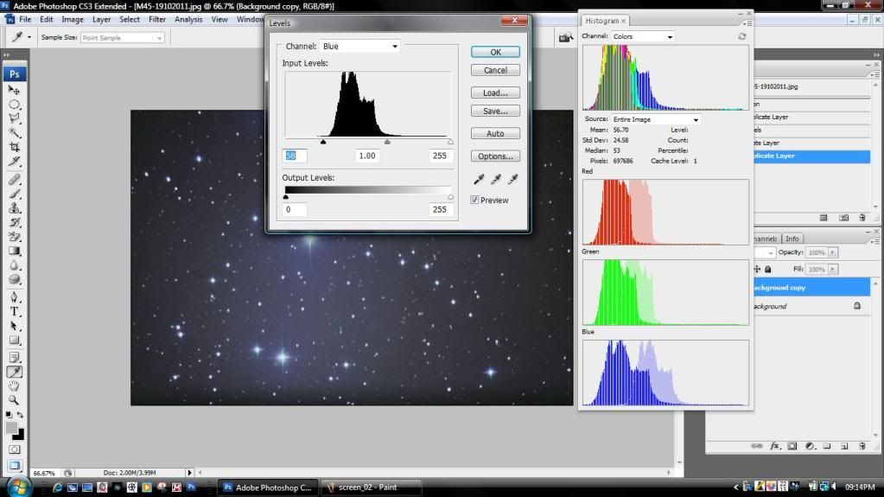Pick the white point eyedropper in Levels
This screenshot has width=884, height=497.
point(512,180)
